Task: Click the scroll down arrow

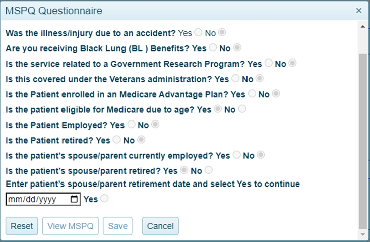Action: (x=363, y=234)
